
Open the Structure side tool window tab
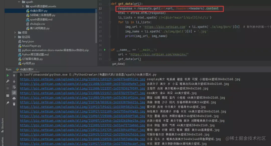(x=3, y=125)
